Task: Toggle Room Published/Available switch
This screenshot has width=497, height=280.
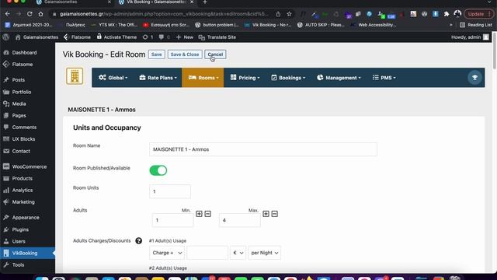Action: pyautogui.click(x=158, y=170)
